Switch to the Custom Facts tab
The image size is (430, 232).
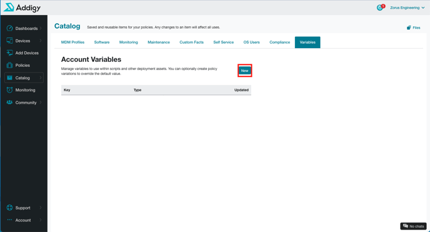[x=191, y=43]
